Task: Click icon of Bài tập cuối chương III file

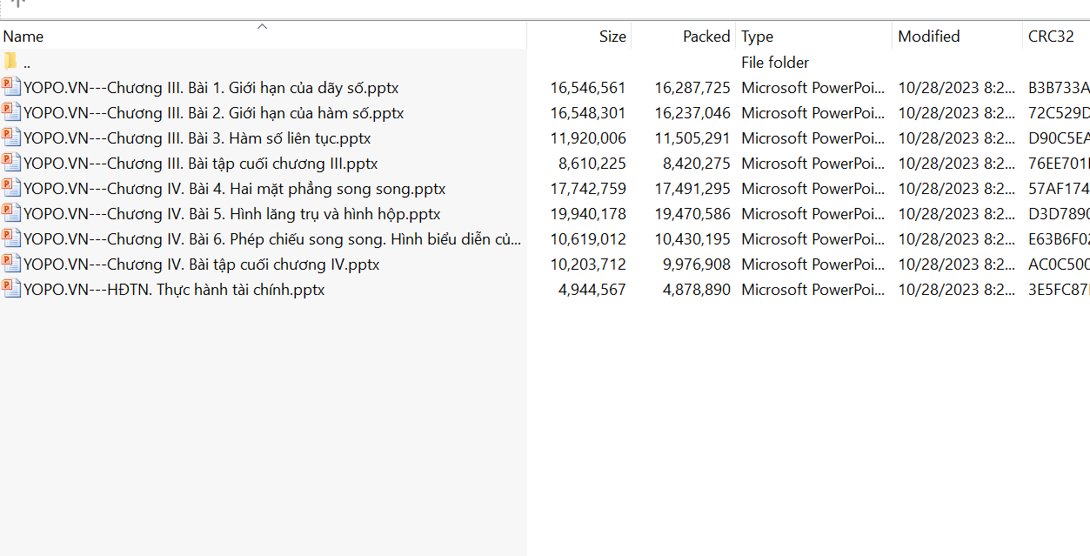Action: [x=11, y=163]
